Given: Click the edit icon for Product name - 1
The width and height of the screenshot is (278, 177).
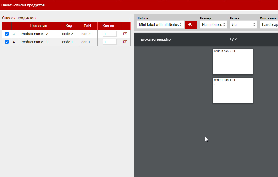Looking at the screenshot, I should [x=125, y=42].
